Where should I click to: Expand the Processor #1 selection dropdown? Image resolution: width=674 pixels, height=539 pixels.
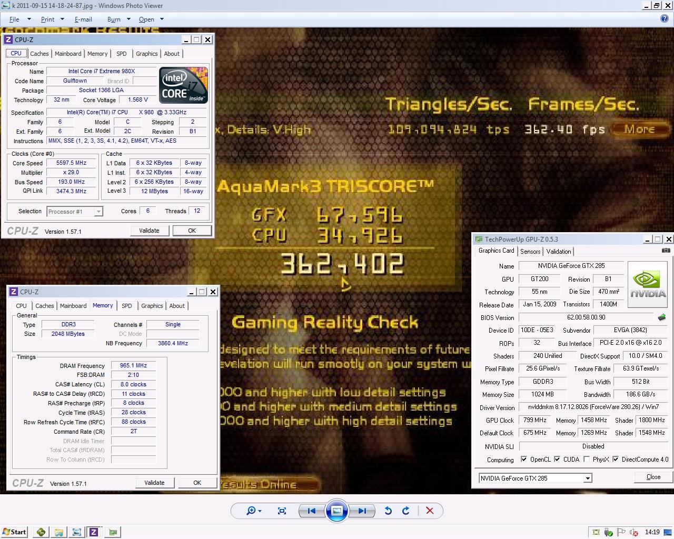[98, 212]
